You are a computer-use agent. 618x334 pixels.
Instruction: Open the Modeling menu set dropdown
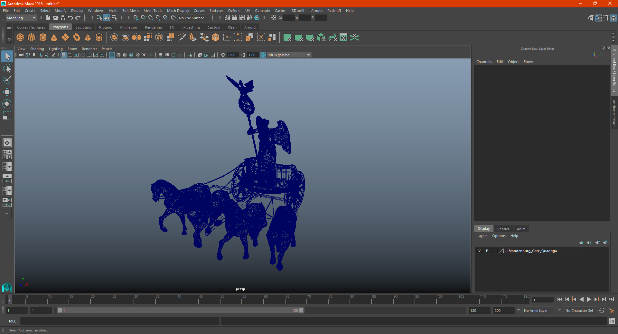point(22,18)
